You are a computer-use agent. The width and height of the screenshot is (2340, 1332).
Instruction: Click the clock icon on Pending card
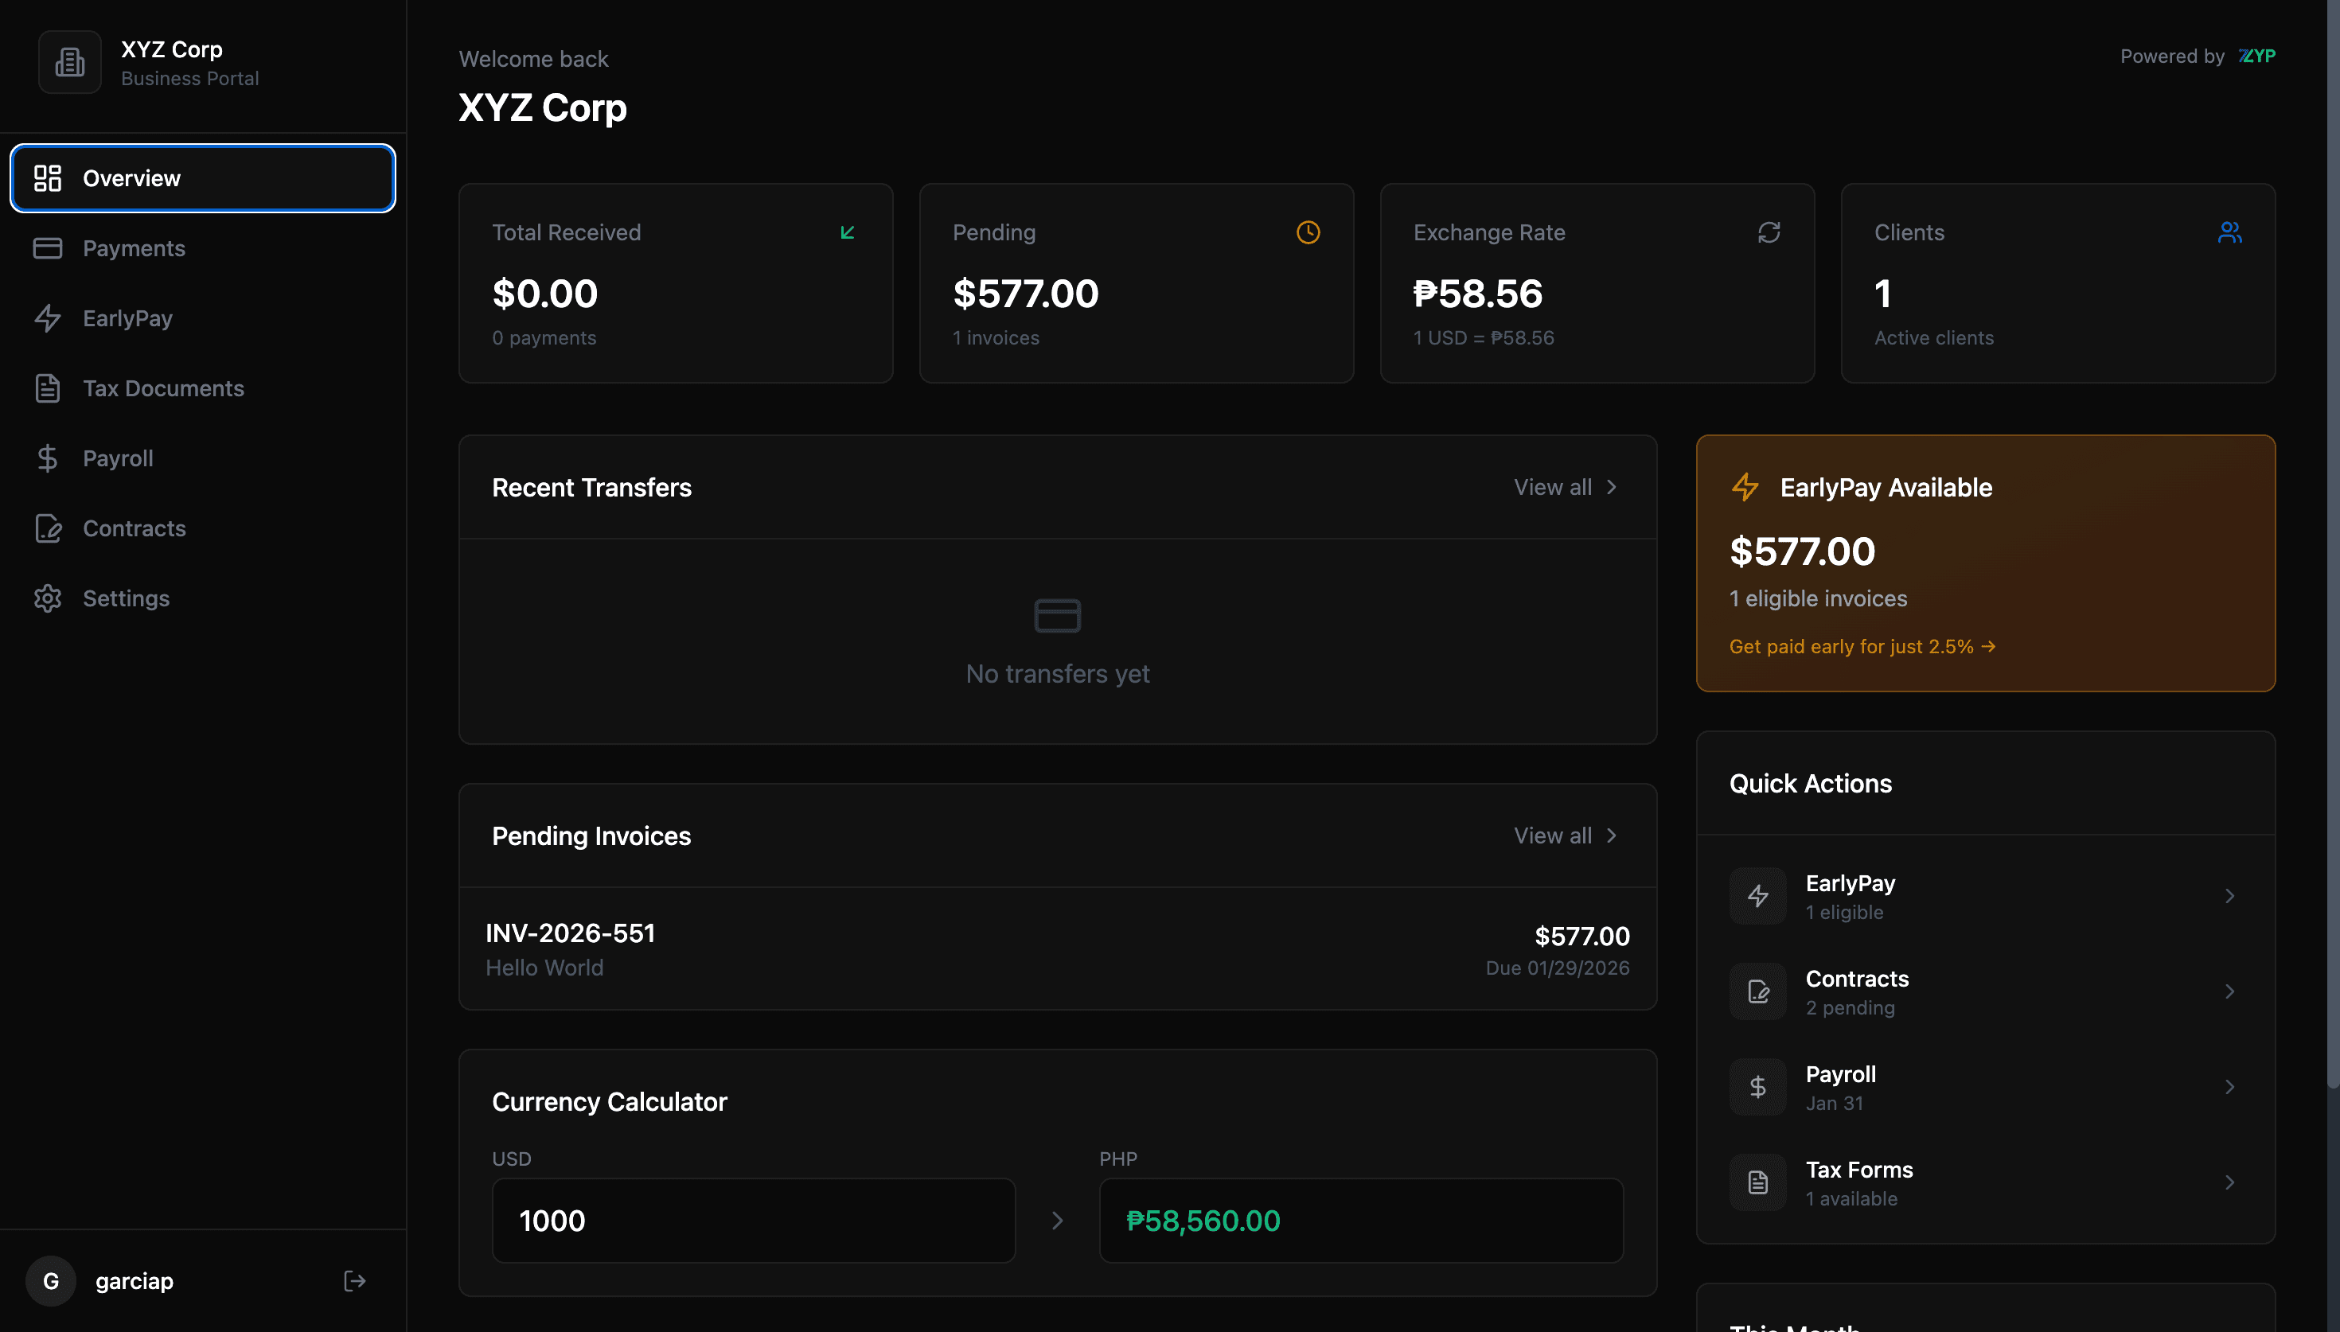(1308, 232)
